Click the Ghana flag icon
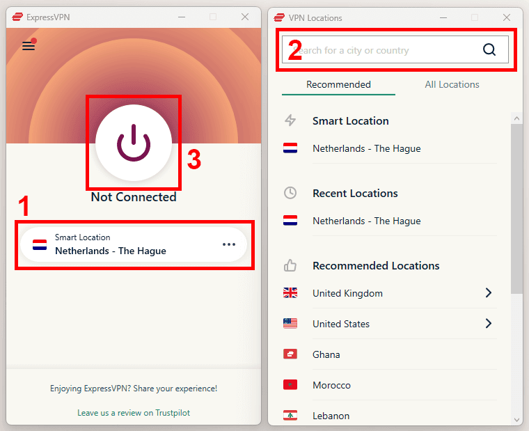Viewport: 529px width, 431px height. (x=290, y=354)
